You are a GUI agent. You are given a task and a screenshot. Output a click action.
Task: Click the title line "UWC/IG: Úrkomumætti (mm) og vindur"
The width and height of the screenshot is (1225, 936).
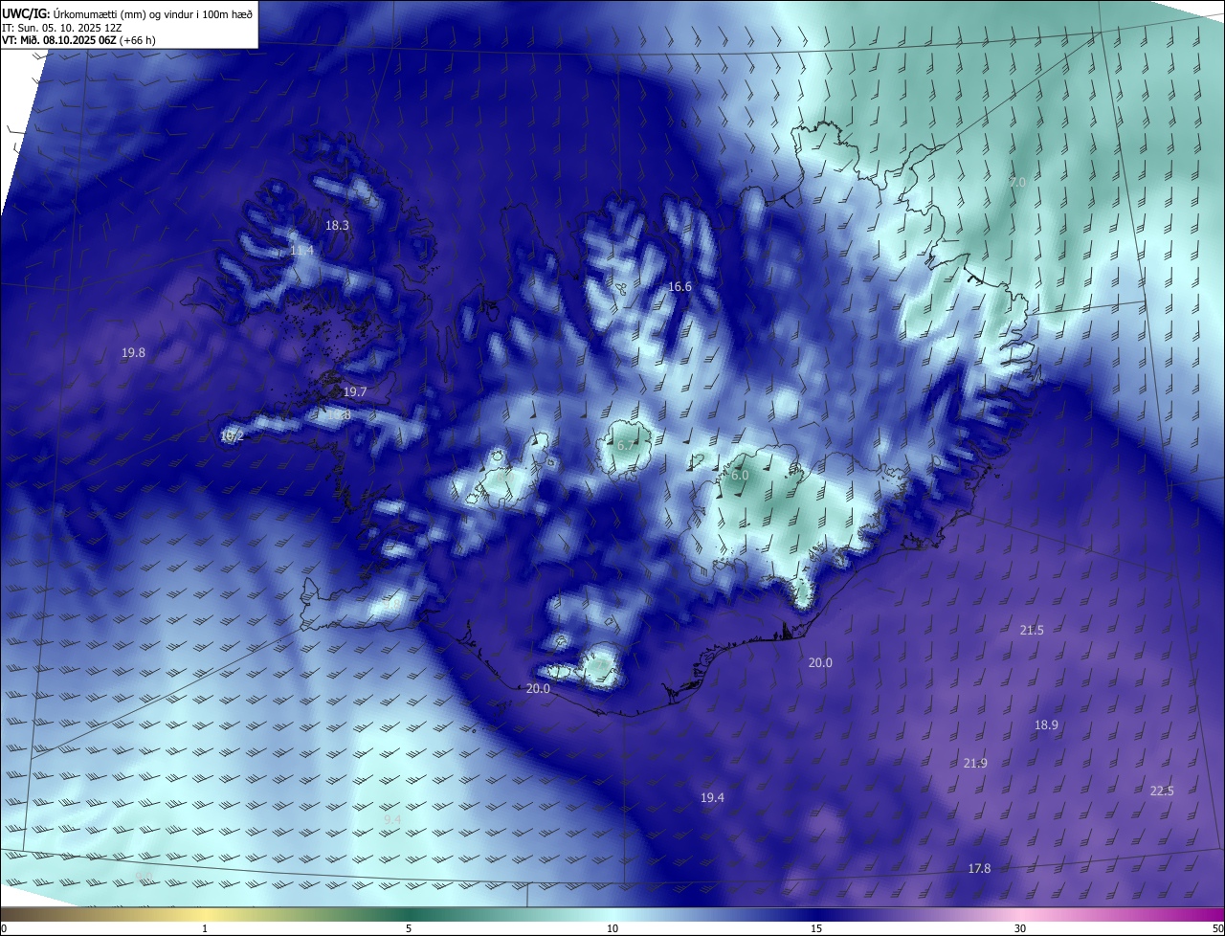pos(127,12)
